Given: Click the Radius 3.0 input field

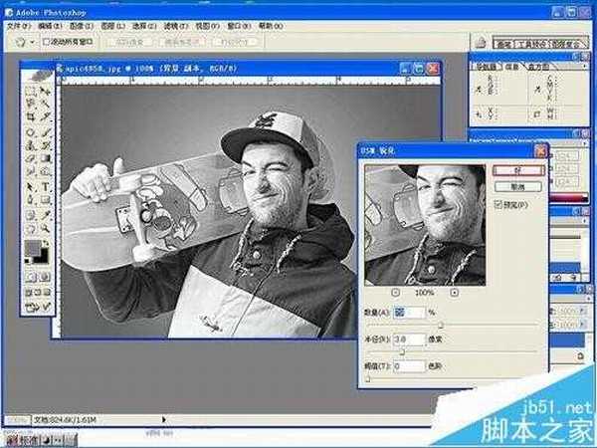Looking at the screenshot, I should point(409,339).
